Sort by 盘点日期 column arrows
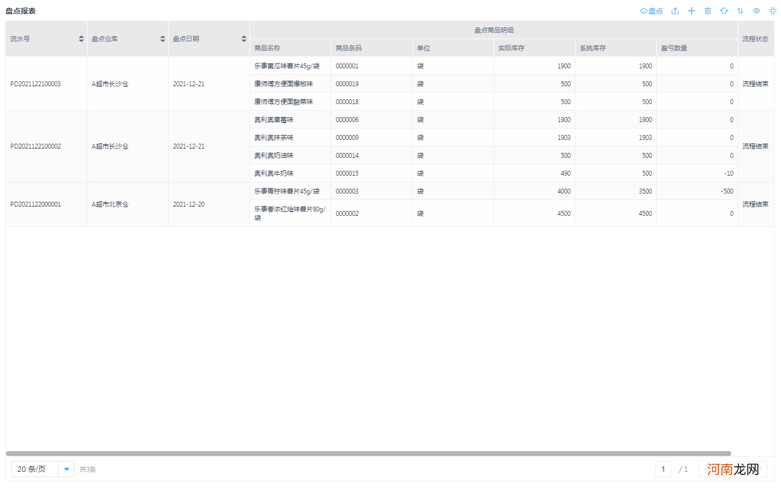This screenshot has height=488, width=781. [x=244, y=39]
